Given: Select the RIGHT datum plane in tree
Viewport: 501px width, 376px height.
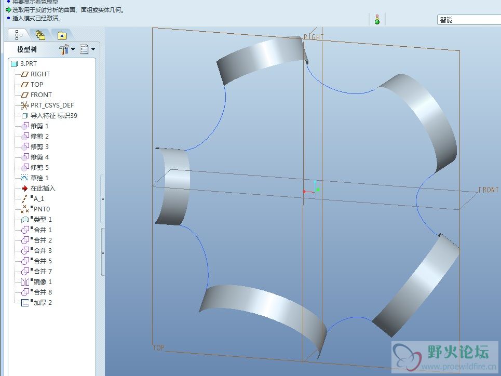Looking at the screenshot, I should pyautogui.click(x=35, y=74).
